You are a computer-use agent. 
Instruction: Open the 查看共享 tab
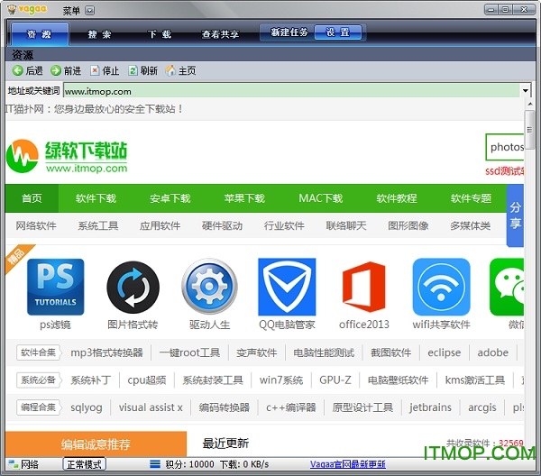pos(220,34)
